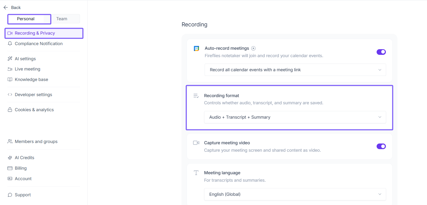
Task: Click the Developer settings code icon
Action: tap(10, 95)
